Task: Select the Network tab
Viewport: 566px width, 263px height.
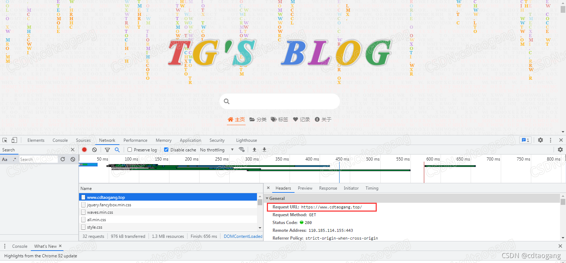Action: (x=107, y=140)
